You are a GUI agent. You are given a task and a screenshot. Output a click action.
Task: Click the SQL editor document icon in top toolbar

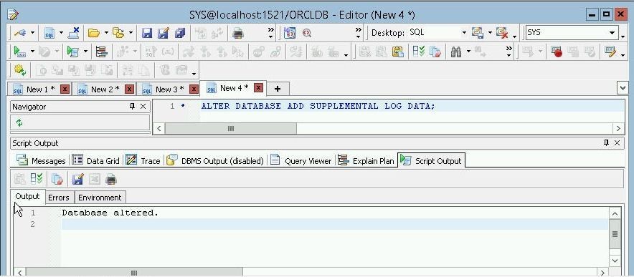(49, 33)
